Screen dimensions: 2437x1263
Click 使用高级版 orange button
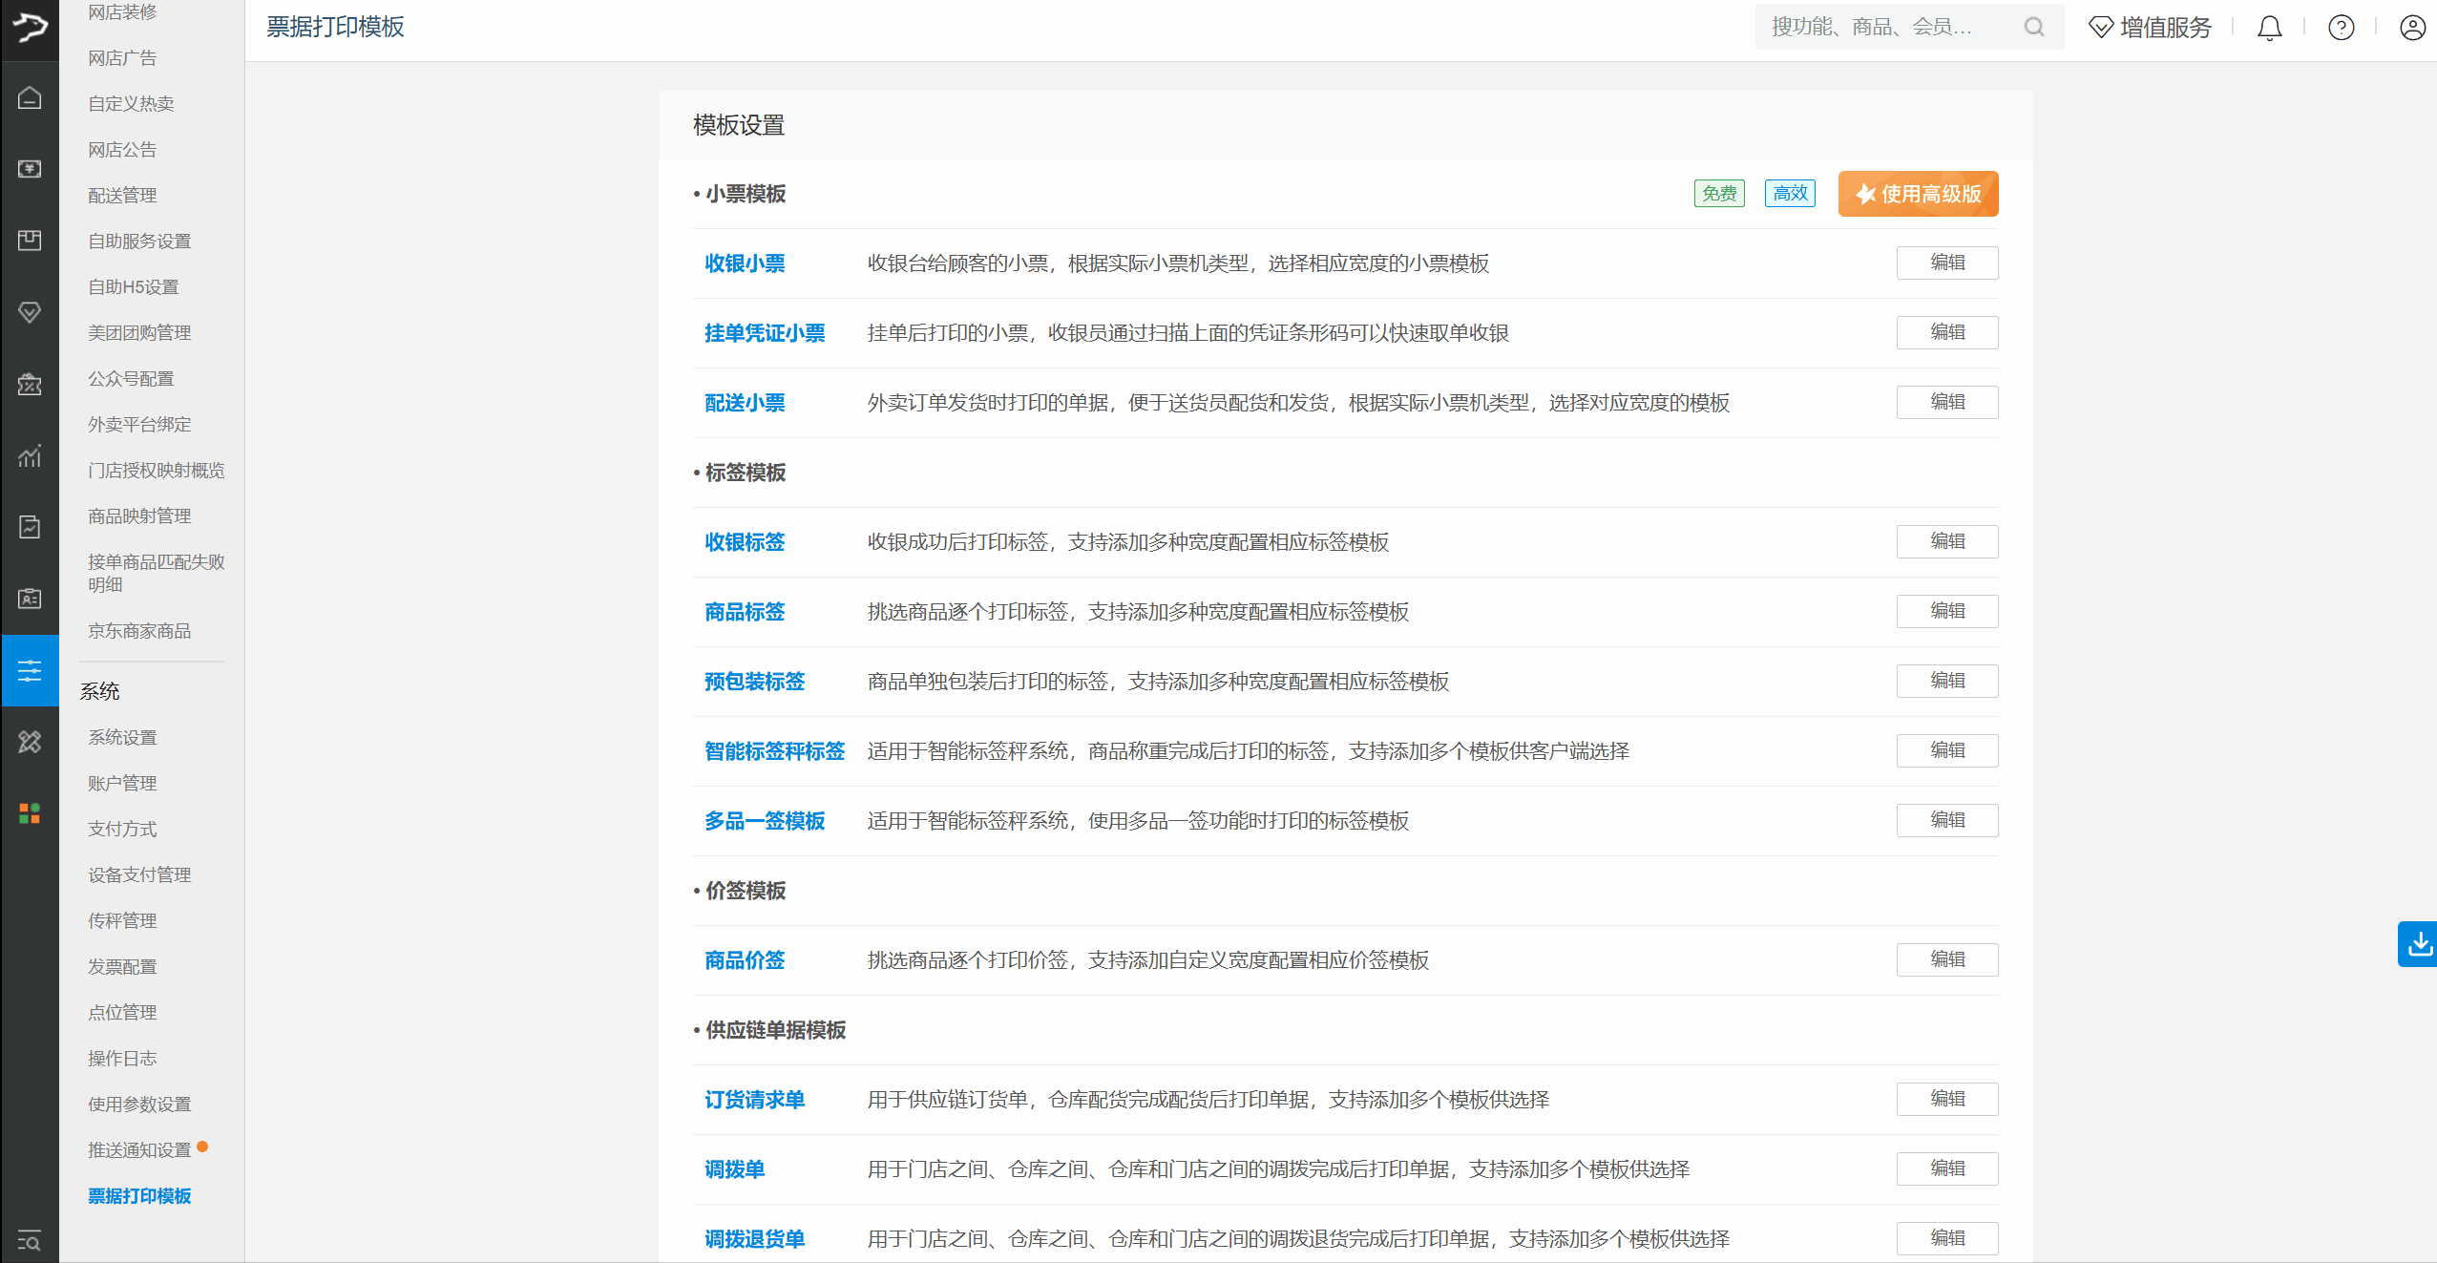pyautogui.click(x=1918, y=194)
